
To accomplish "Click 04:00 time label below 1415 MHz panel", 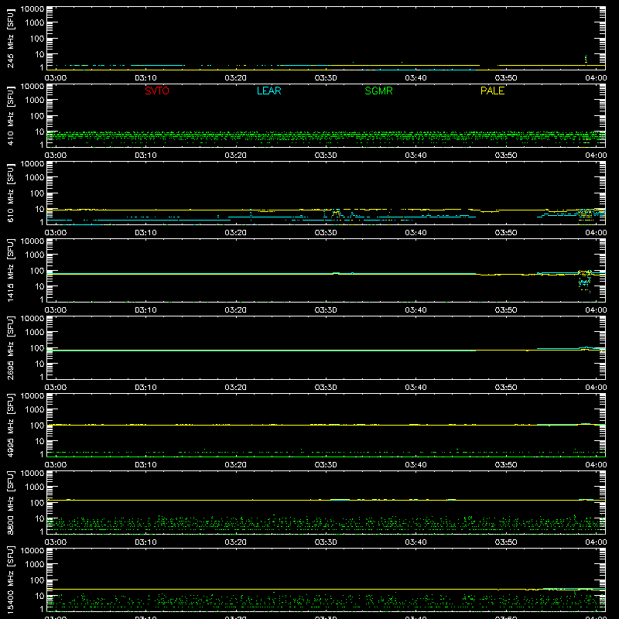I will 596,310.
